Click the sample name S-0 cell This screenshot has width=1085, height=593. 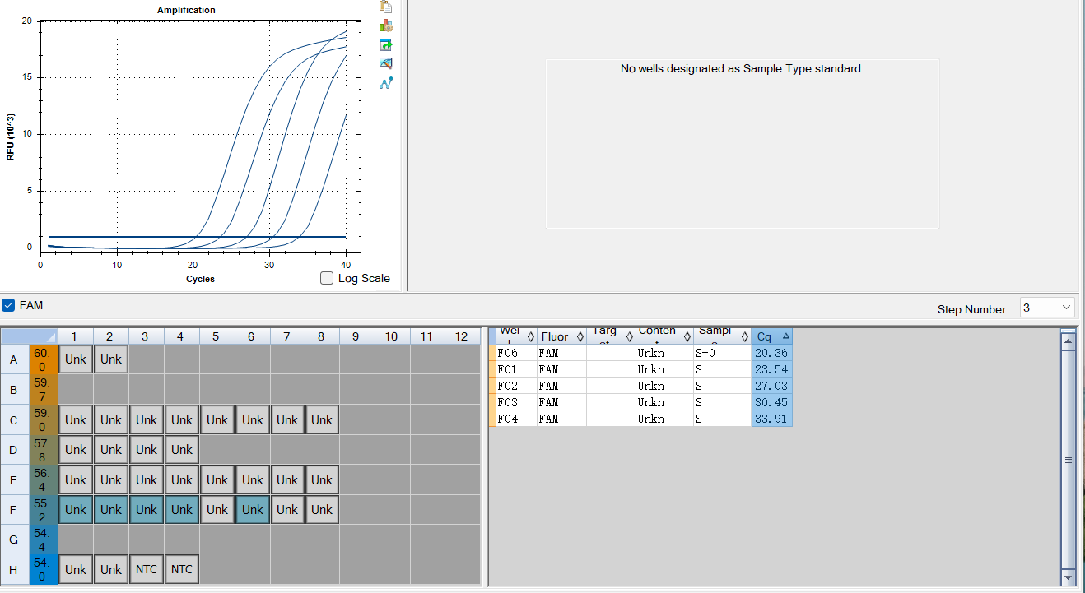tap(722, 353)
